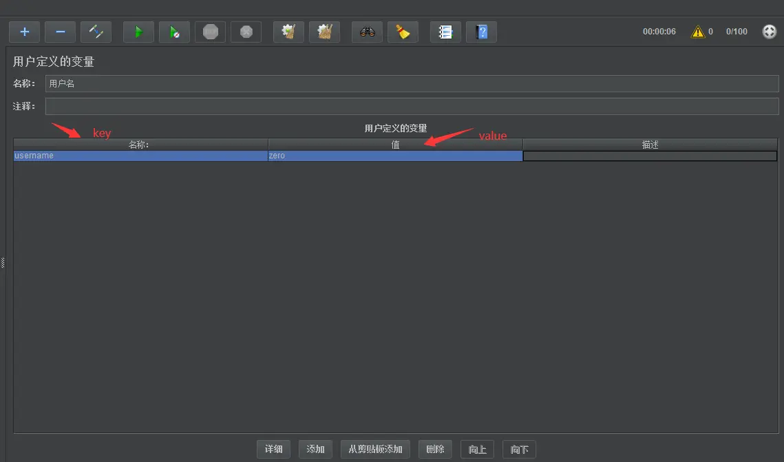
Task: Click the 从剪贴板添加 button
Action: point(375,449)
